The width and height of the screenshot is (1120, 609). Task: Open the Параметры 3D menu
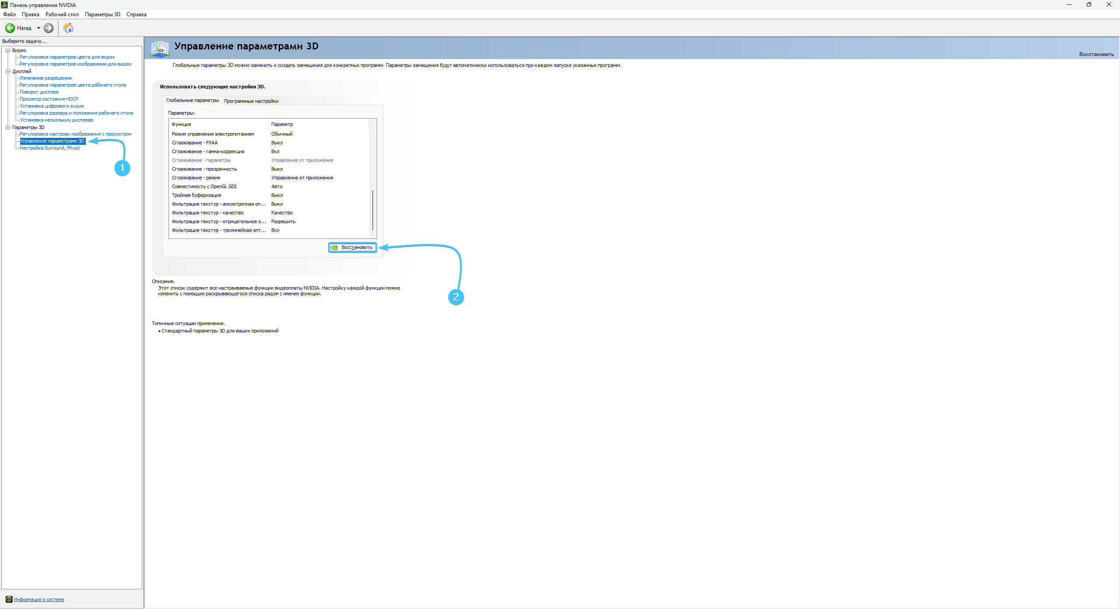coord(102,14)
